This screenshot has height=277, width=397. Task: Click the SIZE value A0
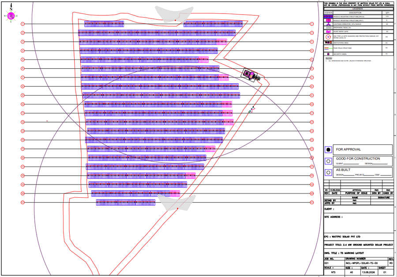352,272
